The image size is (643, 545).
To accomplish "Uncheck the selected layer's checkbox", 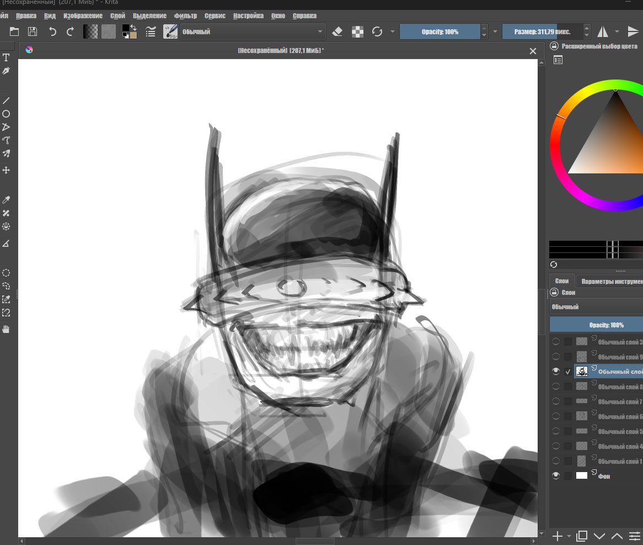I will 568,372.
